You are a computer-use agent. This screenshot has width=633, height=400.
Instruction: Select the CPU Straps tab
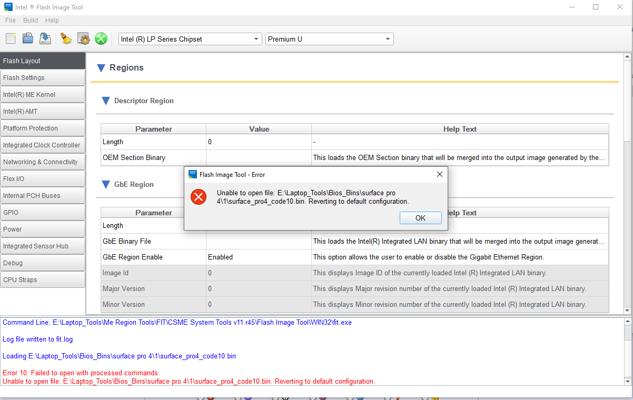point(42,280)
